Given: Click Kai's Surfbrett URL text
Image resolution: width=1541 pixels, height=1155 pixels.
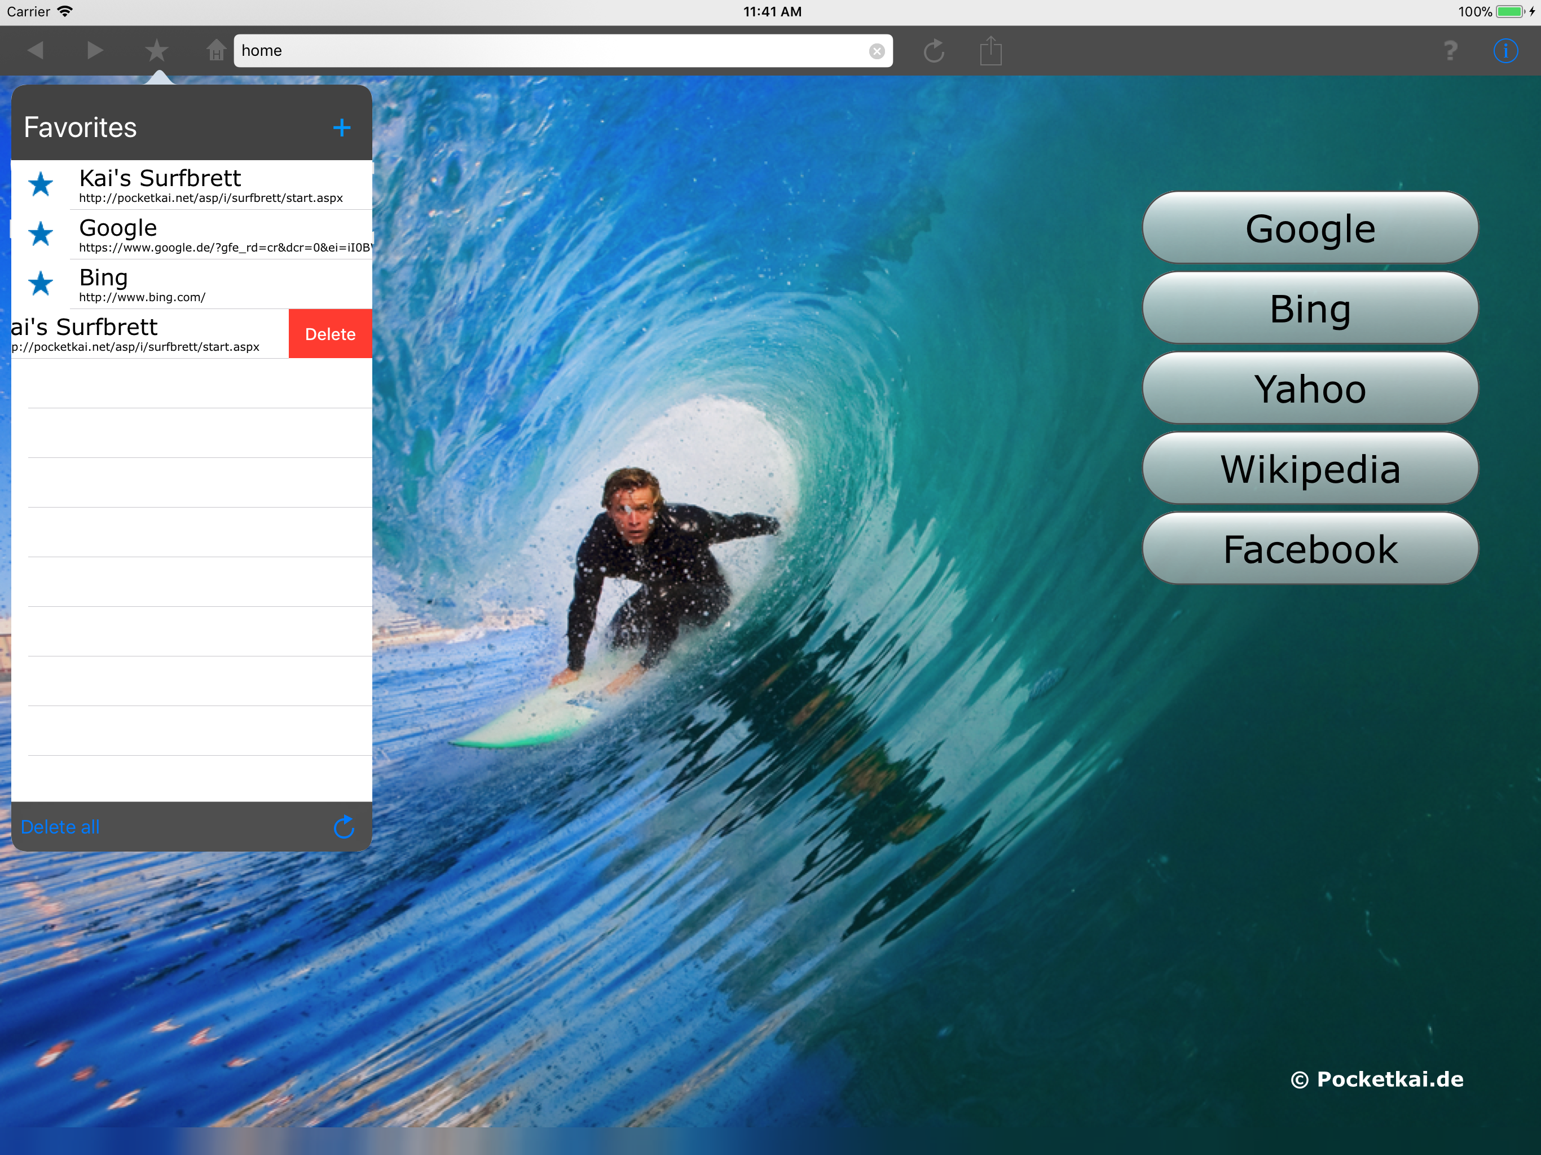Looking at the screenshot, I should pos(211,198).
